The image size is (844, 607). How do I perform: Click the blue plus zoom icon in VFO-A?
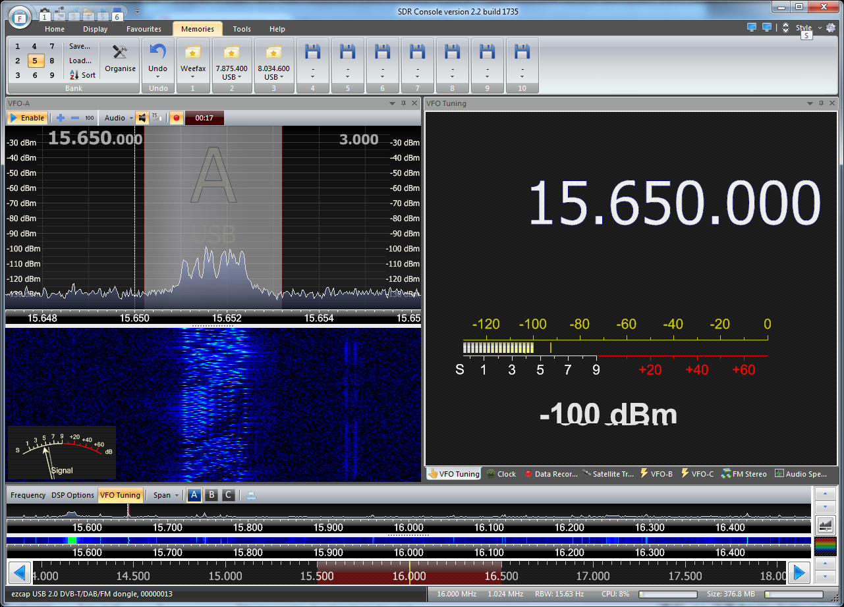tap(61, 118)
